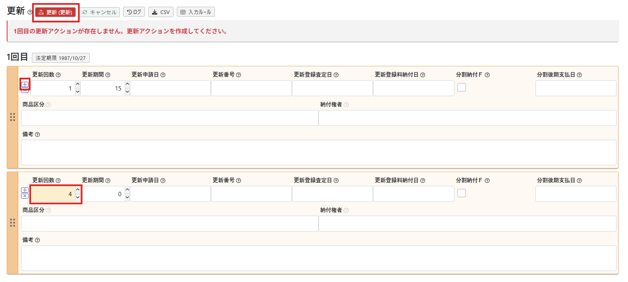Click the red 更新 (更新) submit button
This screenshot has height=282, width=628.
(x=56, y=12)
